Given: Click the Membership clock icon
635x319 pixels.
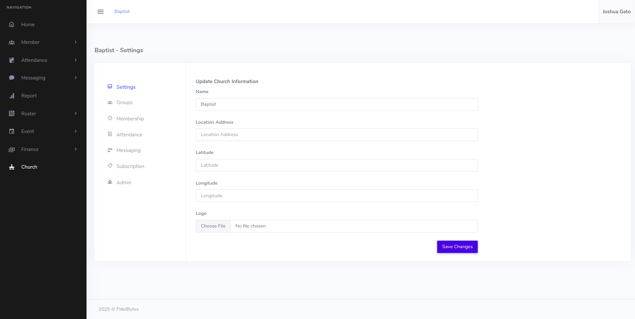Looking at the screenshot, I should click(x=110, y=118).
